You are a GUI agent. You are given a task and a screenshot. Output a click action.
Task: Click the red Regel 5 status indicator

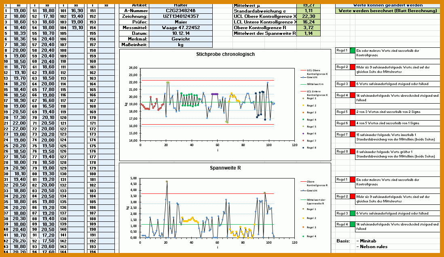353,112
